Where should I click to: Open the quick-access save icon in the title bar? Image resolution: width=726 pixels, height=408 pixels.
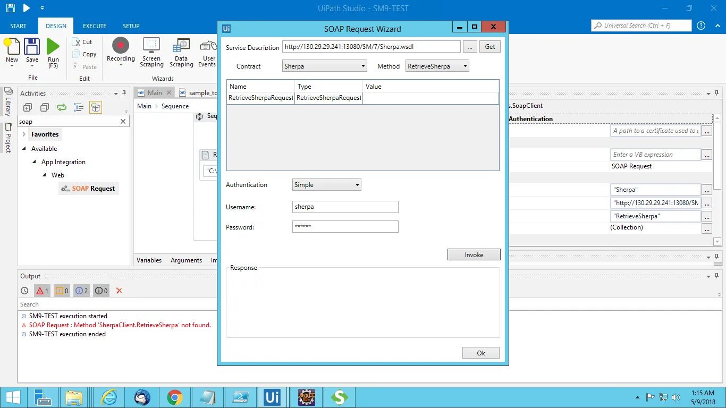[x=11, y=8]
